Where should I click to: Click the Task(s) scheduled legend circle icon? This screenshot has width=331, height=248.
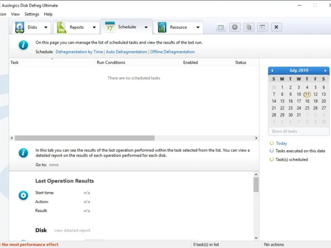[x=272, y=159]
